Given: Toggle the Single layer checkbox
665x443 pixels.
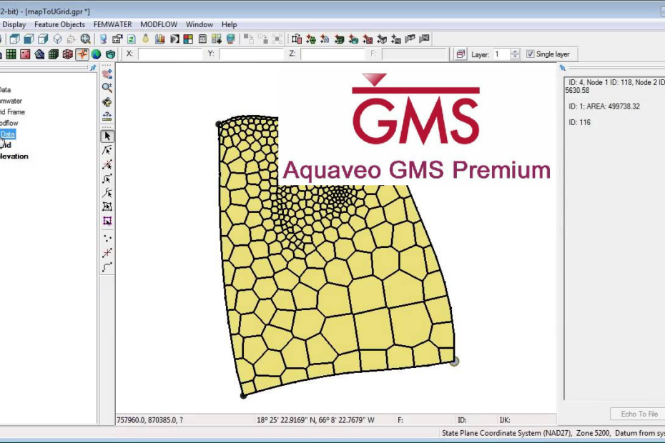Looking at the screenshot, I should coord(530,54).
